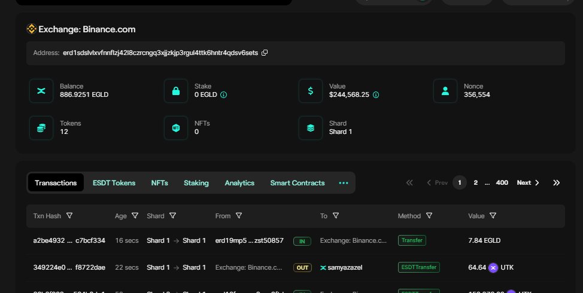
Task: Open the To column filter
Action: (x=335, y=216)
